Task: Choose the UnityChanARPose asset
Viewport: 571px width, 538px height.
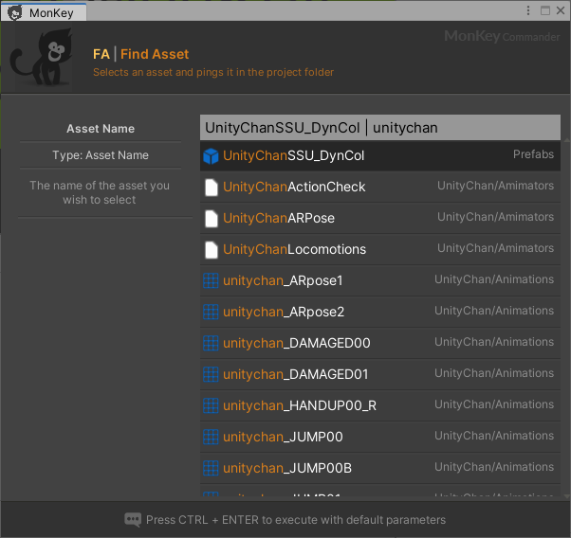Action: (x=380, y=218)
